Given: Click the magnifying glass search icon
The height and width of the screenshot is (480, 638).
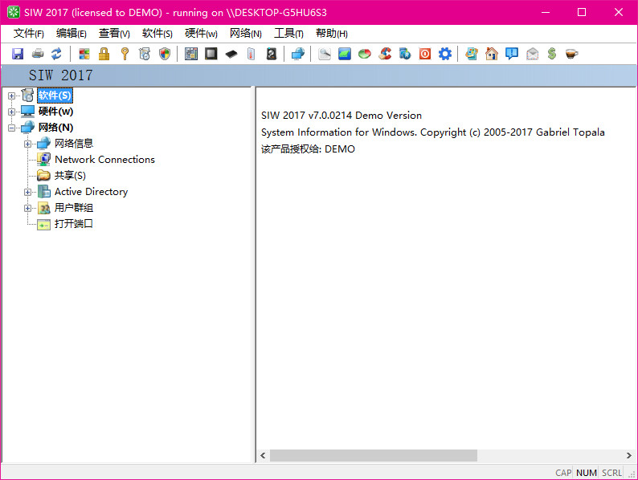Looking at the screenshot, I should click(x=325, y=54).
